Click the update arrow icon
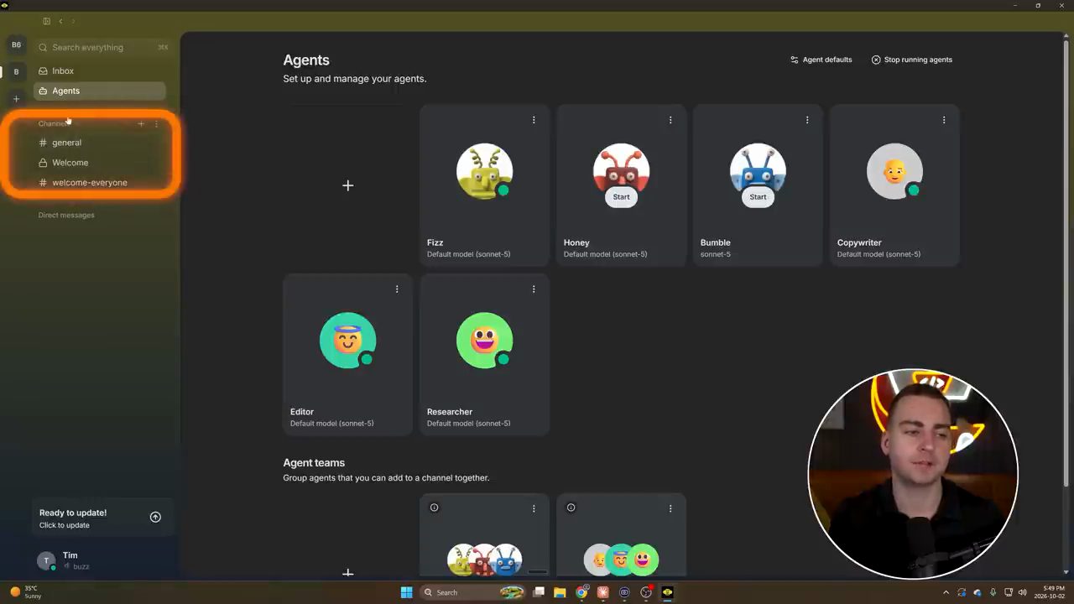Image resolution: width=1074 pixels, height=604 pixels. tap(155, 517)
